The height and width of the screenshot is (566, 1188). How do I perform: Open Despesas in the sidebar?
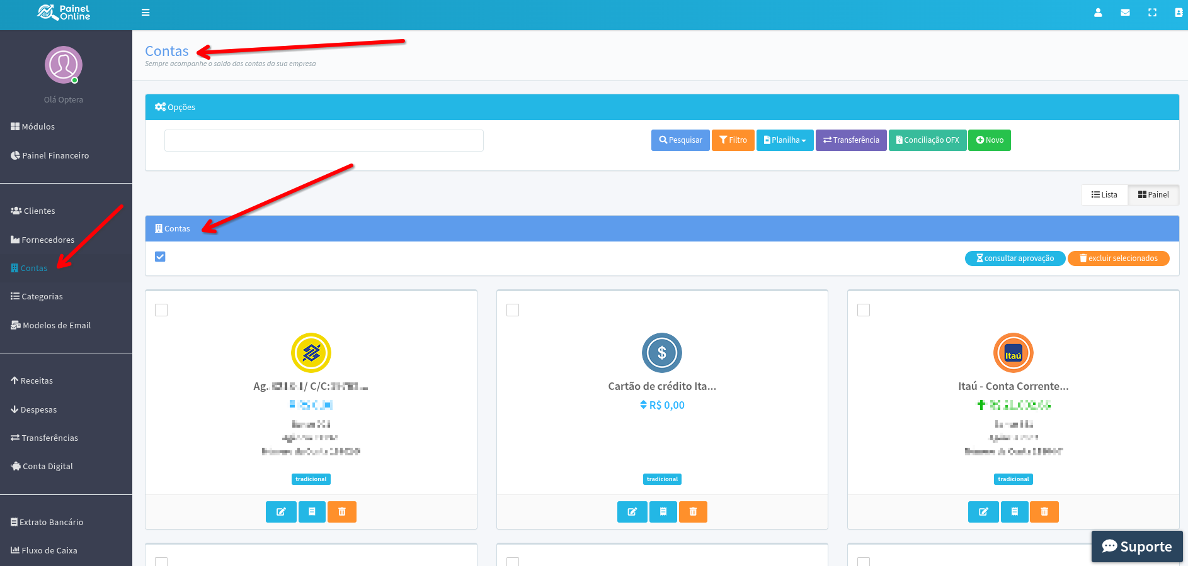pyautogui.click(x=38, y=409)
